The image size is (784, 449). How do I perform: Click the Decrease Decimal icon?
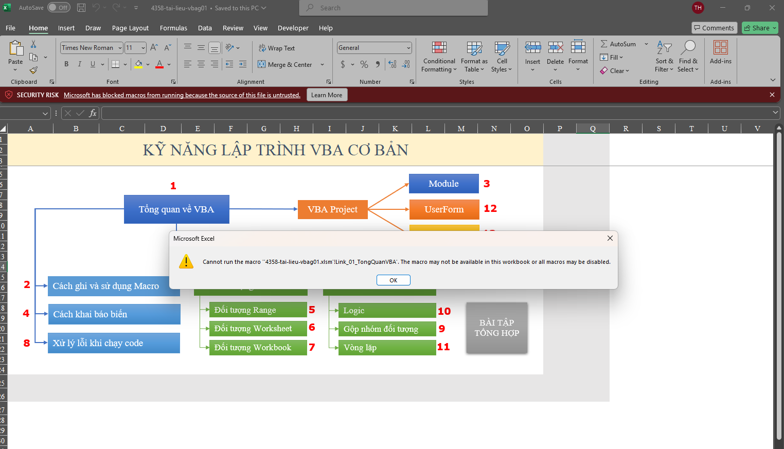(x=406, y=64)
